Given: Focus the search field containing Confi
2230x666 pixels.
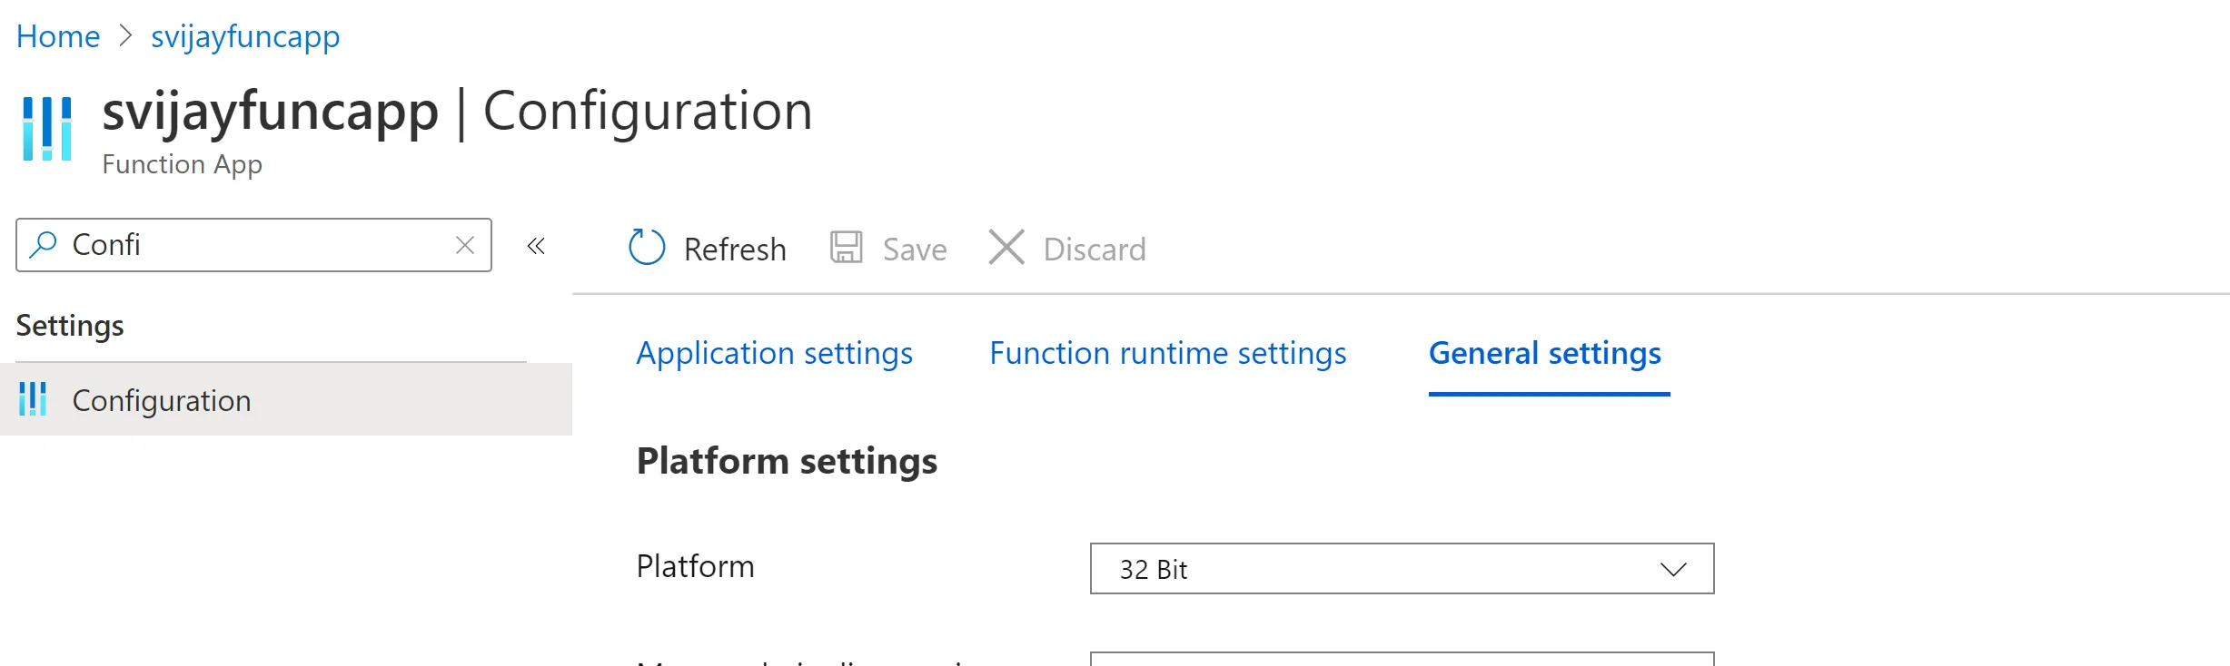Looking at the screenshot, I should [x=254, y=245].
